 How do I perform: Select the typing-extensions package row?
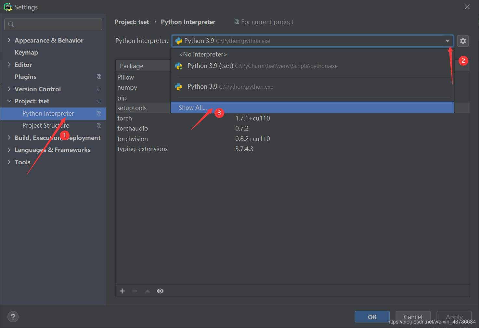pos(292,149)
